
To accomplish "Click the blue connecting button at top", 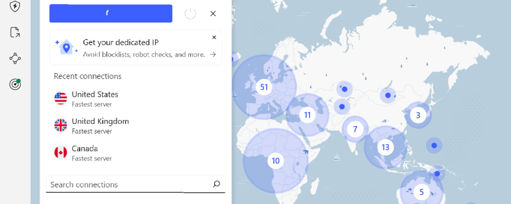I will 111,14.
